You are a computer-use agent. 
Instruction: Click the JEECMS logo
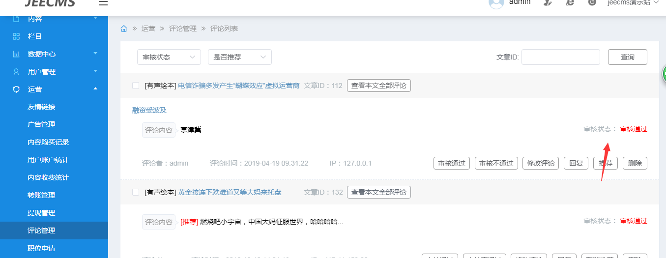click(49, 3)
